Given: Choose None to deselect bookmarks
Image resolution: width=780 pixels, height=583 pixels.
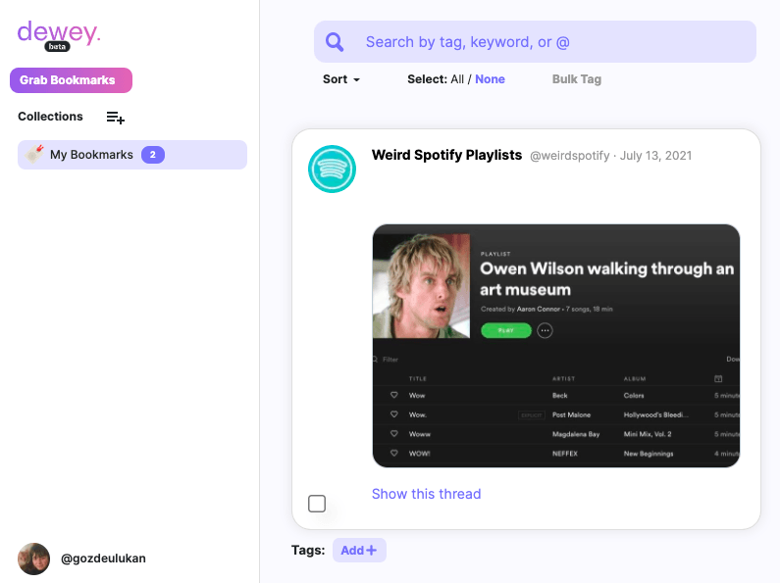Looking at the screenshot, I should (x=490, y=79).
